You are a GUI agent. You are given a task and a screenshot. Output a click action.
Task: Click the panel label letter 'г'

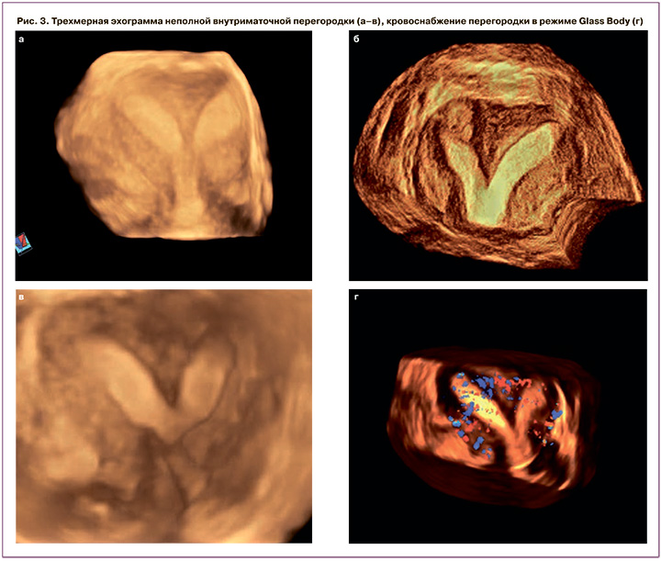pos(356,297)
